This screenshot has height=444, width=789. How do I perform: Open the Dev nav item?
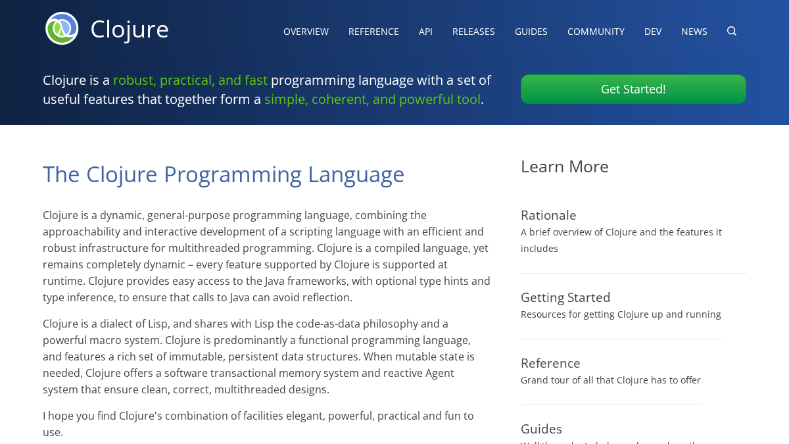coord(653,32)
